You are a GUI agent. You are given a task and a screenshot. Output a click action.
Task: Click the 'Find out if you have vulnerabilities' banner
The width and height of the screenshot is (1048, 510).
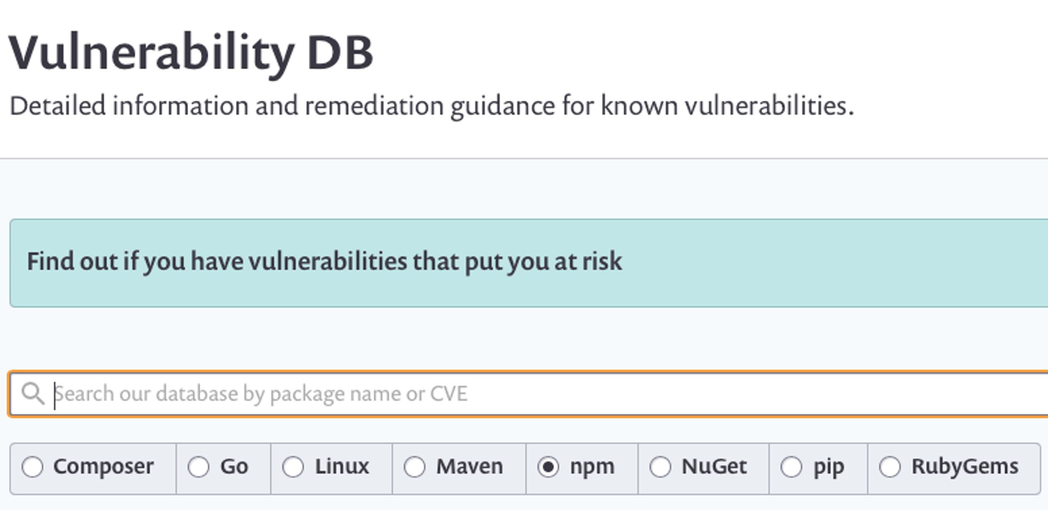tap(529, 263)
